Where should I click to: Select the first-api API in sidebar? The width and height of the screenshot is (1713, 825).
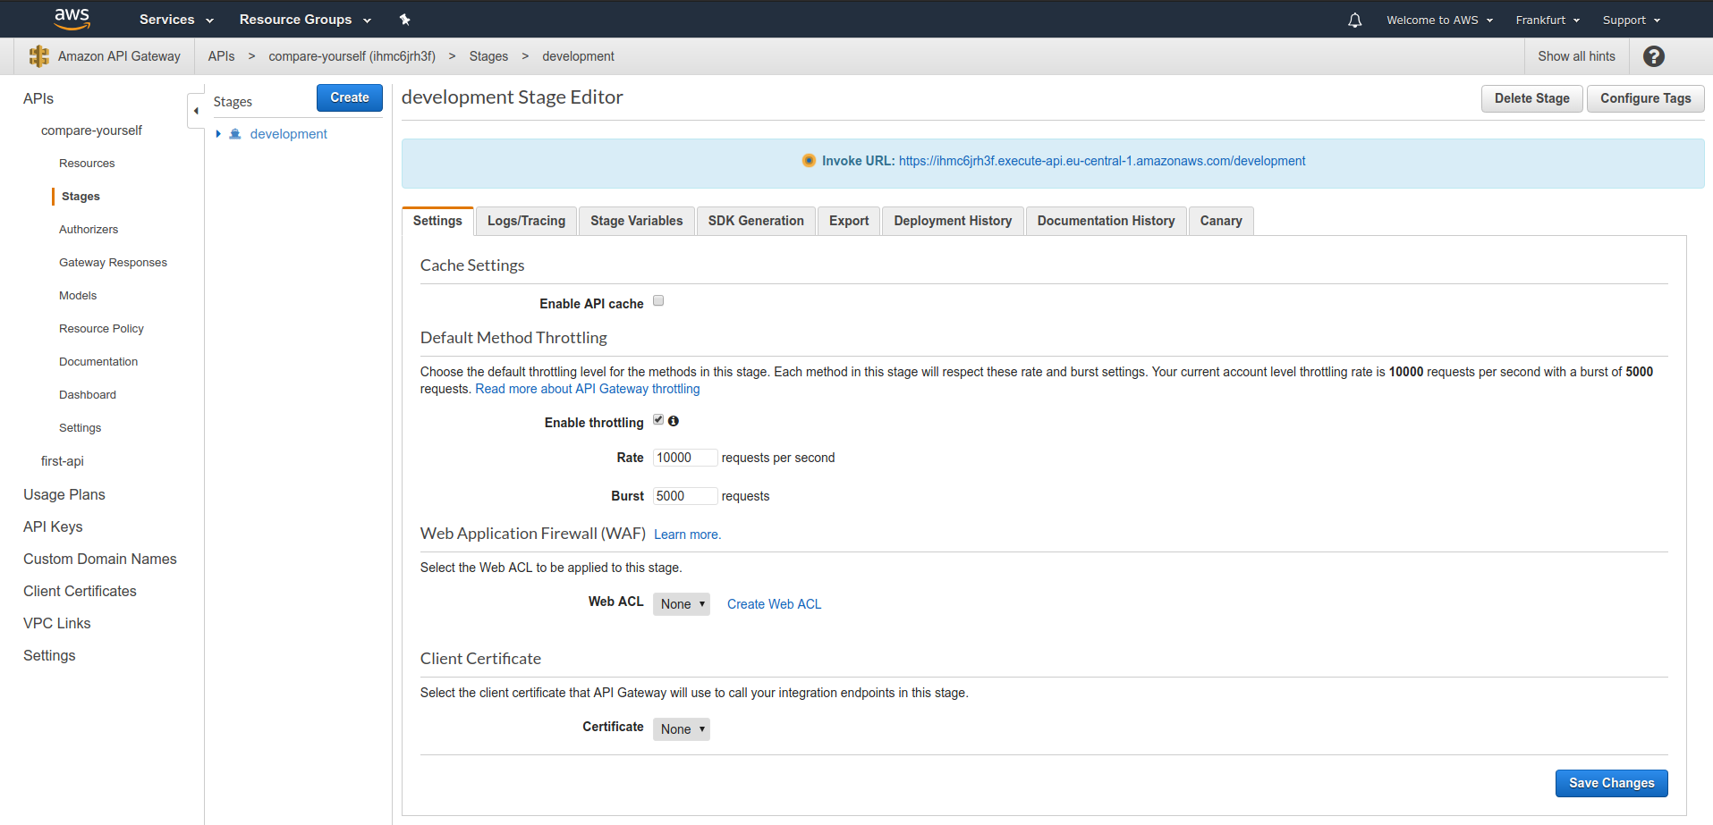click(63, 461)
